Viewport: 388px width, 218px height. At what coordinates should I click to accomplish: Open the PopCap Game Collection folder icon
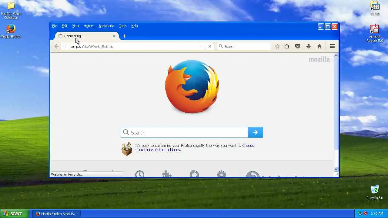[x=11, y=5]
